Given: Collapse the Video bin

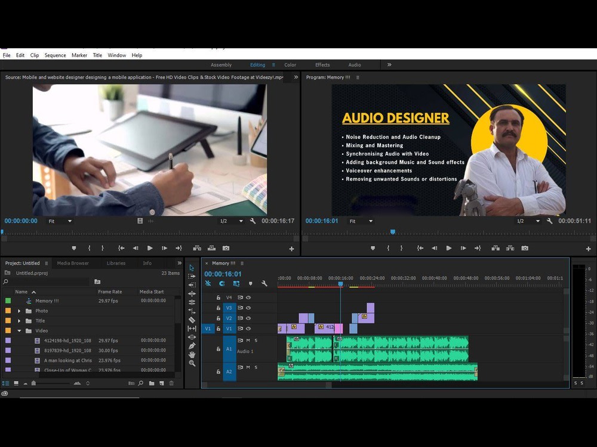Looking at the screenshot, I should click(19, 331).
